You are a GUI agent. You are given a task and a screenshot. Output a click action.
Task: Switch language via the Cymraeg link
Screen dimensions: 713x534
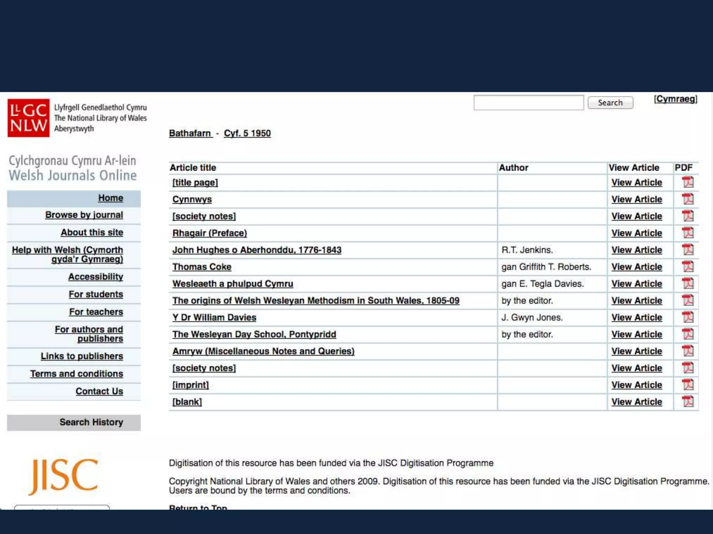pos(675,99)
